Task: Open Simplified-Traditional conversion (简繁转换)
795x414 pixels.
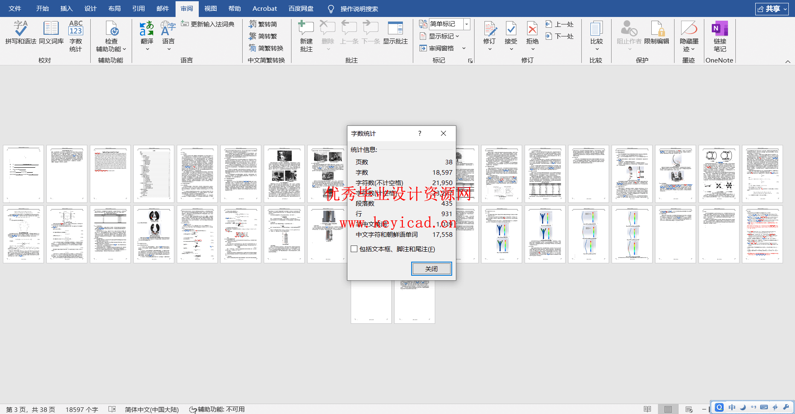Action: [x=266, y=48]
